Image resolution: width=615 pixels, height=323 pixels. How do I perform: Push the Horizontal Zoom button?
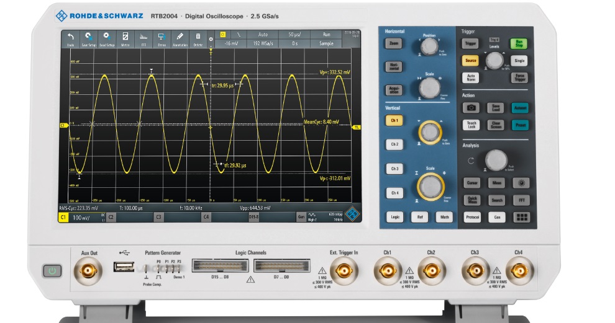coord(393,43)
